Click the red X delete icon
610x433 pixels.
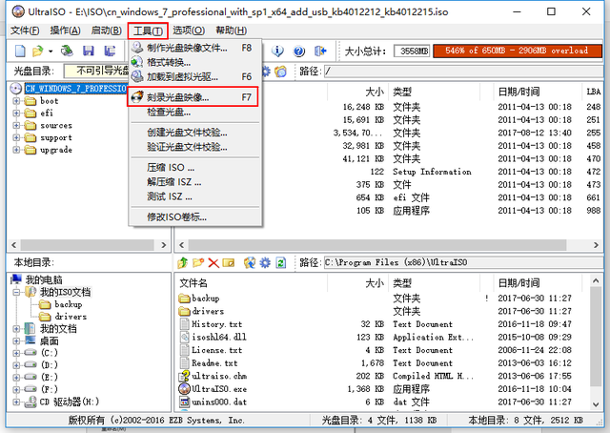click(x=213, y=263)
